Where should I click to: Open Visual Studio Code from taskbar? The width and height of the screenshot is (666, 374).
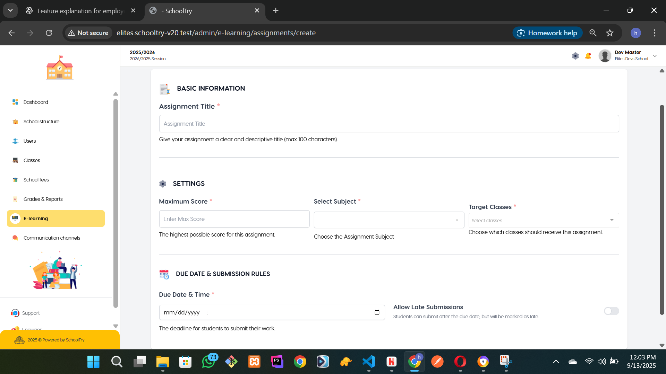tap(369, 362)
